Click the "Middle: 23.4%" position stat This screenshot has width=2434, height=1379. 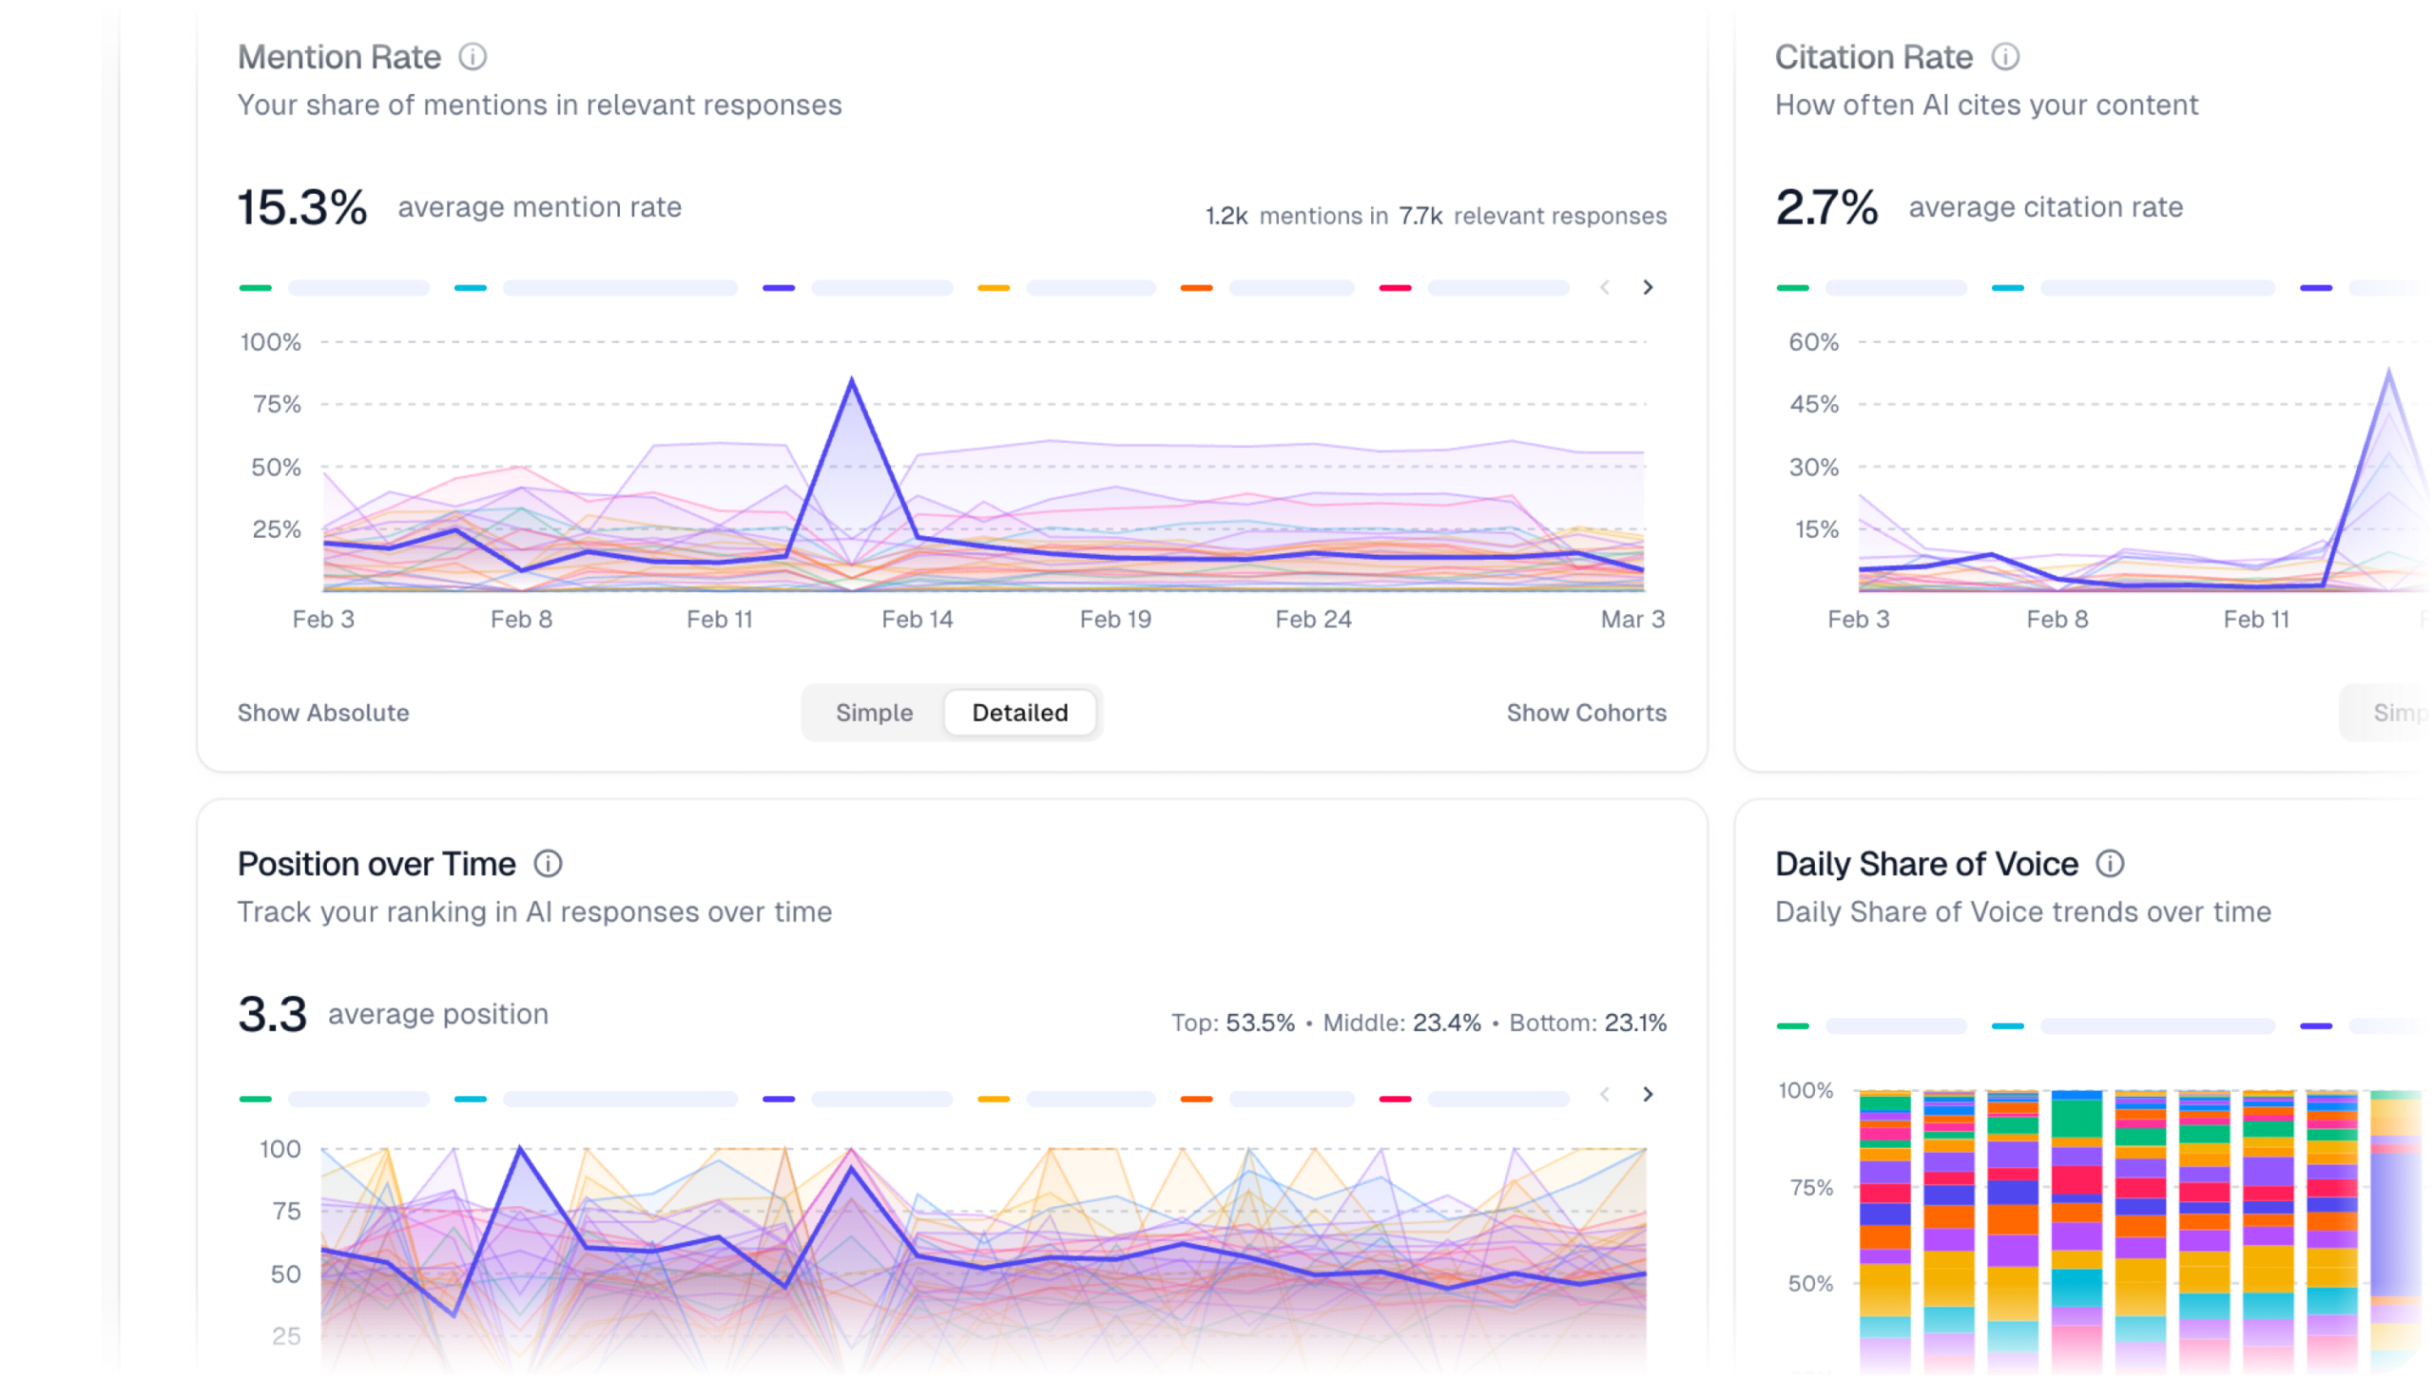click(1402, 1023)
